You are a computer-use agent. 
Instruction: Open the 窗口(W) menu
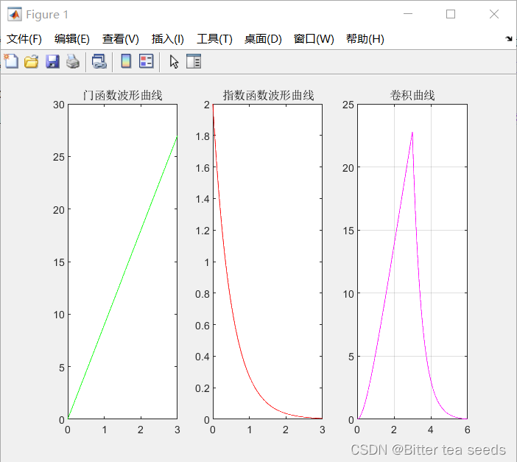pyautogui.click(x=314, y=39)
